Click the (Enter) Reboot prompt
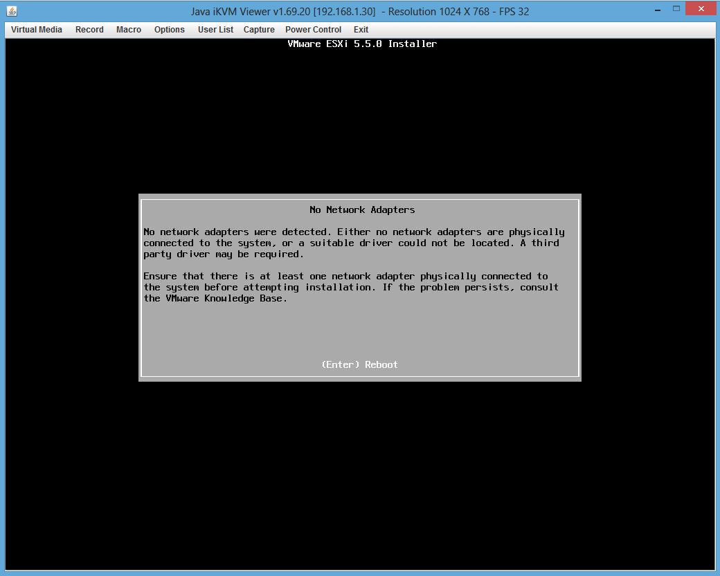The image size is (720, 576). point(359,364)
